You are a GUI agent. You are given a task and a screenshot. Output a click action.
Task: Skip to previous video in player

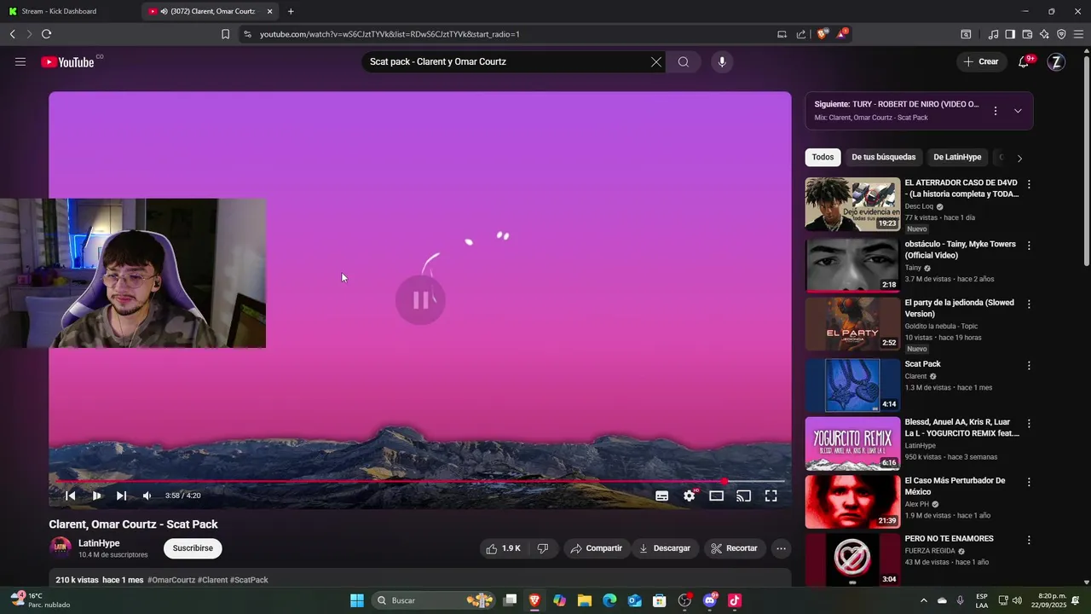pyautogui.click(x=71, y=495)
